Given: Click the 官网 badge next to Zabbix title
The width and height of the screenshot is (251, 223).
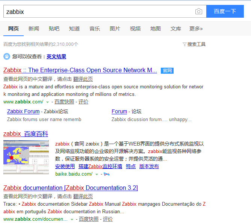Looking at the screenshot, I should [x=167, y=70].
